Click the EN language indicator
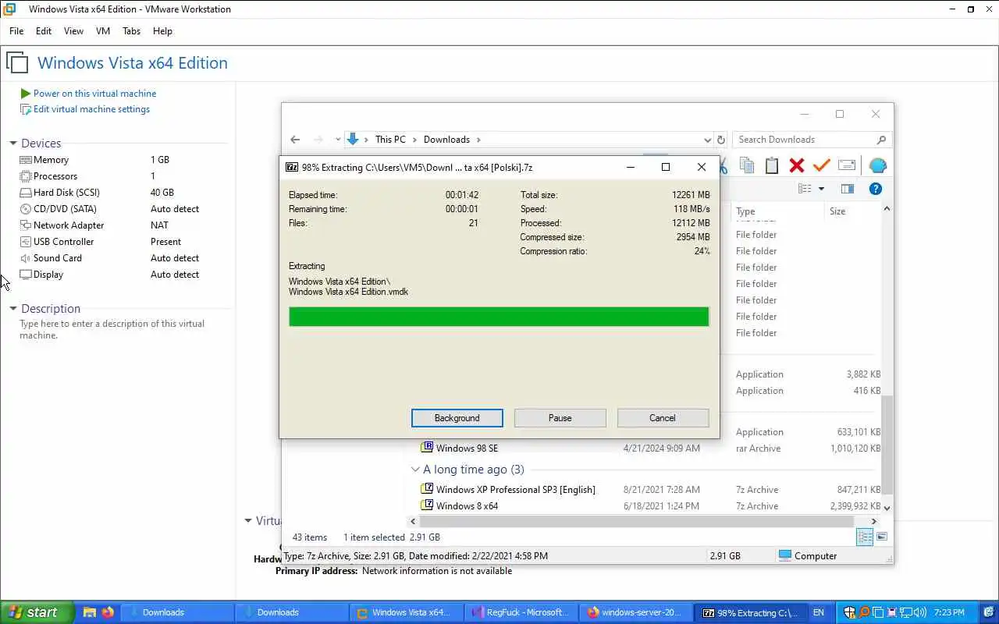The image size is (999, 624). pyautogui.click(x=818, y=612)
